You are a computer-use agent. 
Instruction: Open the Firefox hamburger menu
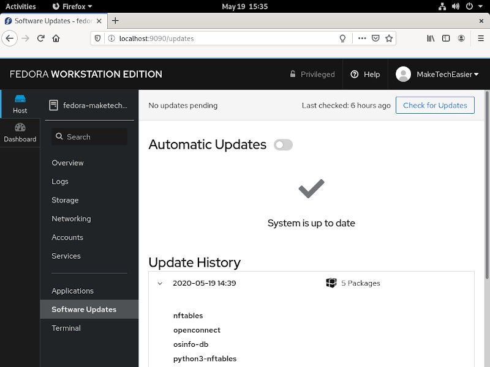481,38
